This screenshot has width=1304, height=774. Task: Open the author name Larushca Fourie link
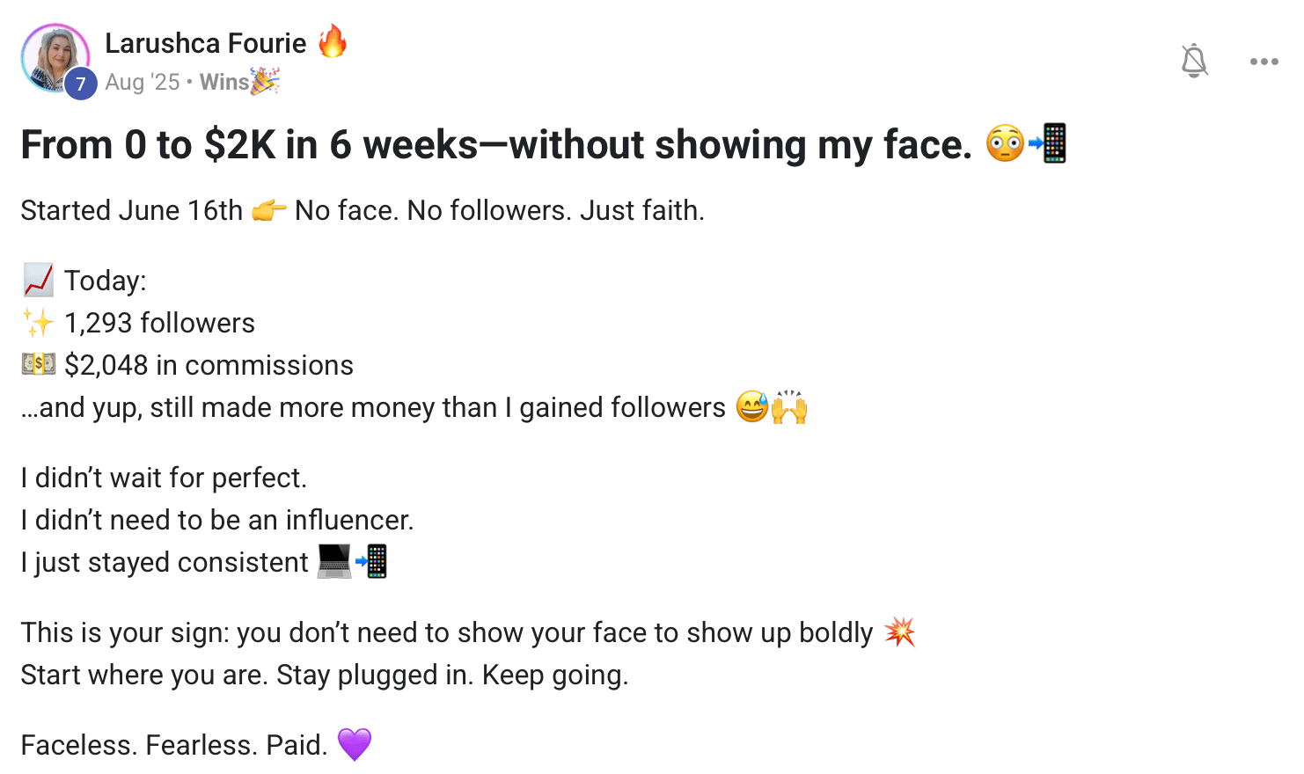(x=205, y=43)
